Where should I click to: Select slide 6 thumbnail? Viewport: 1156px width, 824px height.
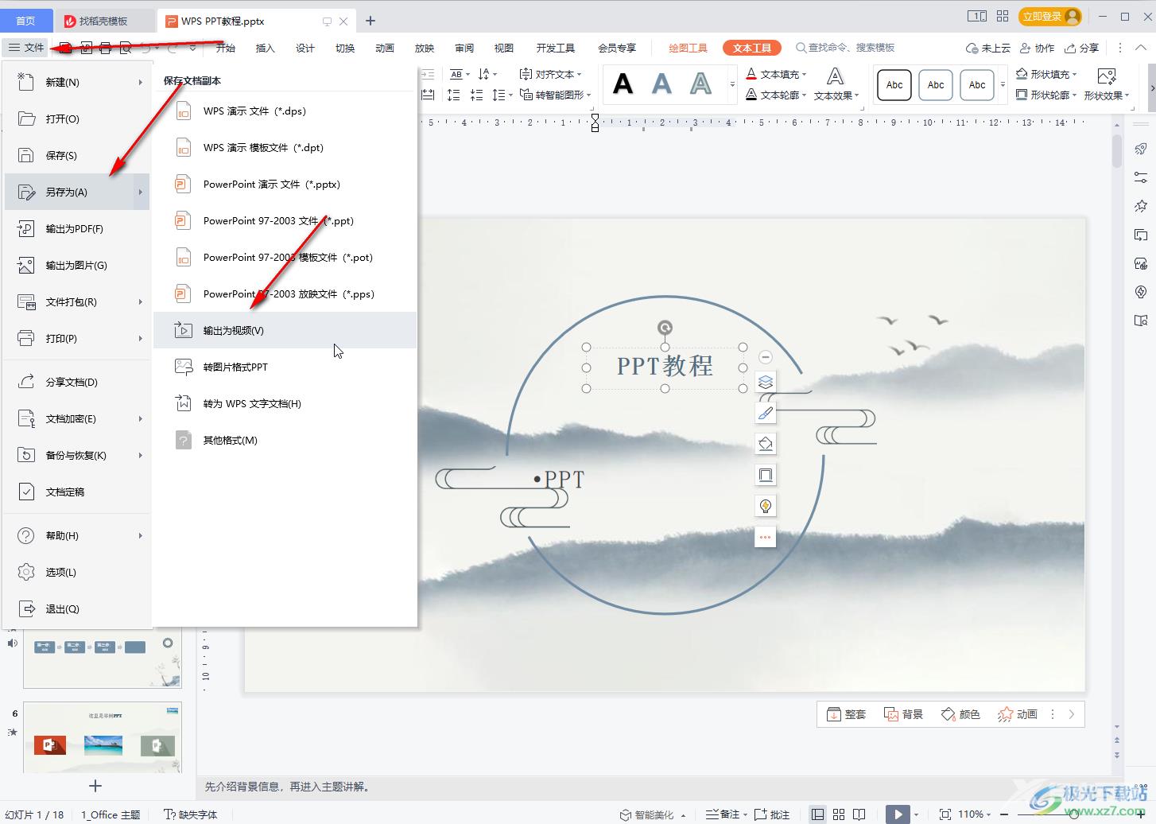[103, 737]
